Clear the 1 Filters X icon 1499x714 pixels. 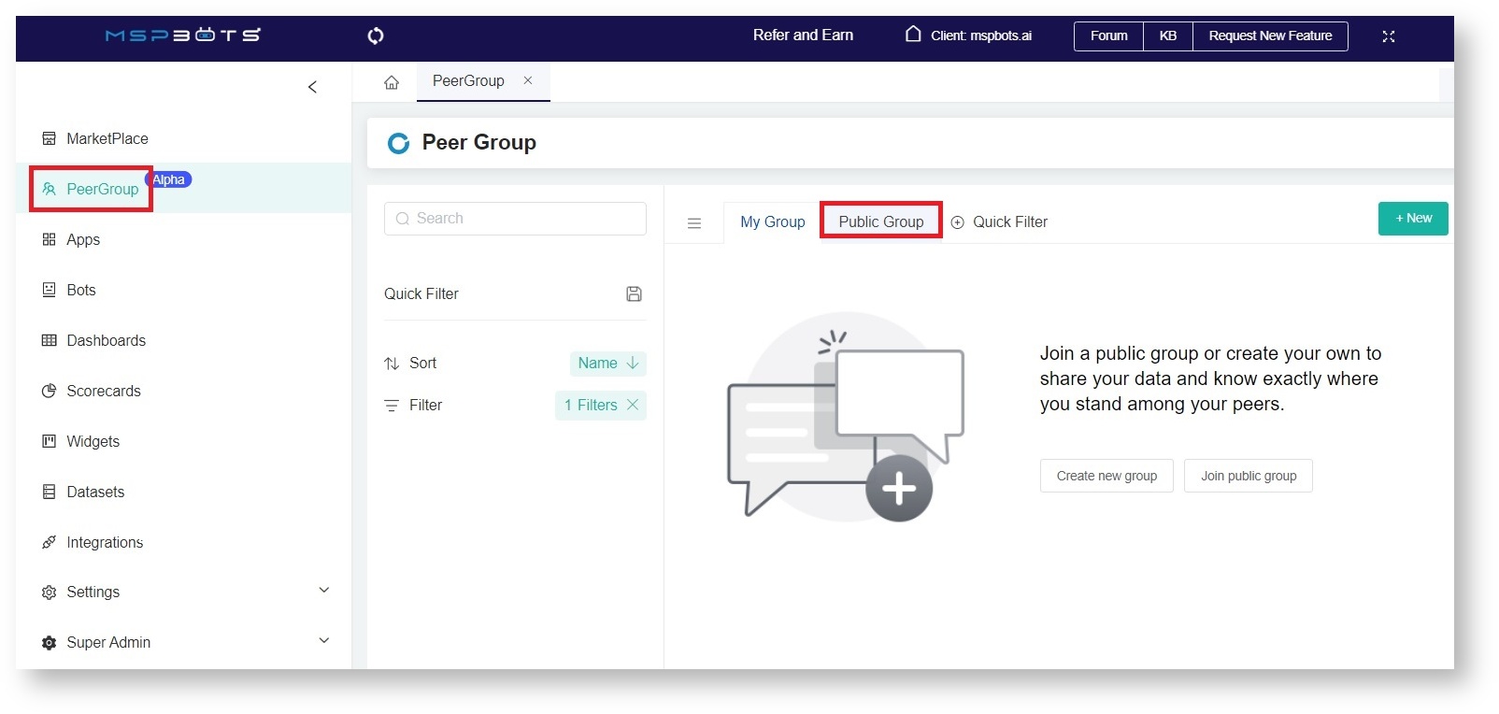pos(633,405)
